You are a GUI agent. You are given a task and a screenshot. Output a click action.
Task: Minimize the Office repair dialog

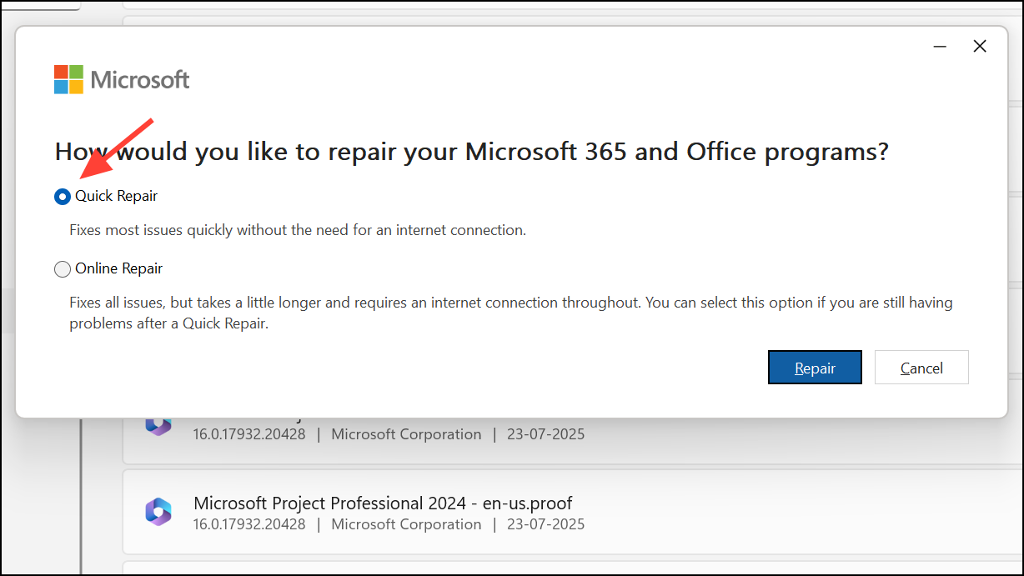[x=940, y=47]
